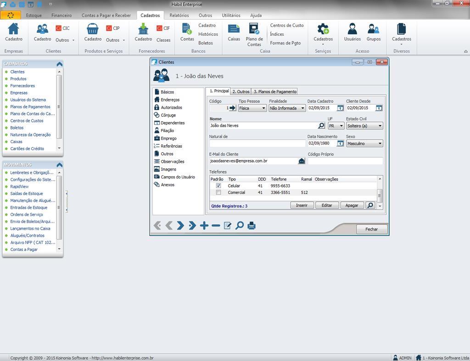This screenshot has height=361, width=470.
Task: Open Ordens de Serviço in MOVIMENTOS panel
Action: (x=26, y=215)
